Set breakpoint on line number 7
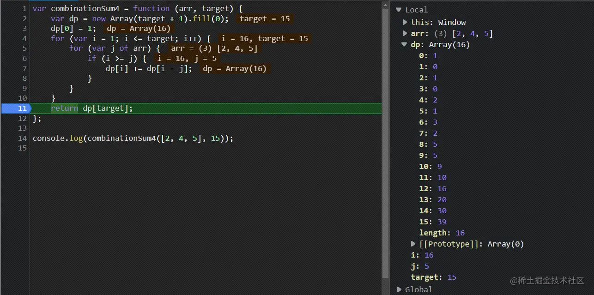The image size is (594, 295). 24,68
